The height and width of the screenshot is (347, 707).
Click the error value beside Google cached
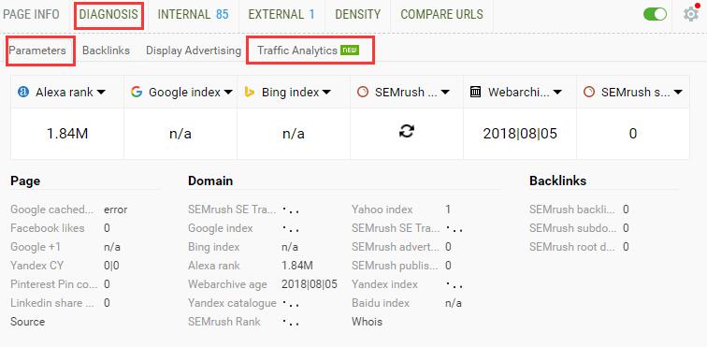pos(115,210)
